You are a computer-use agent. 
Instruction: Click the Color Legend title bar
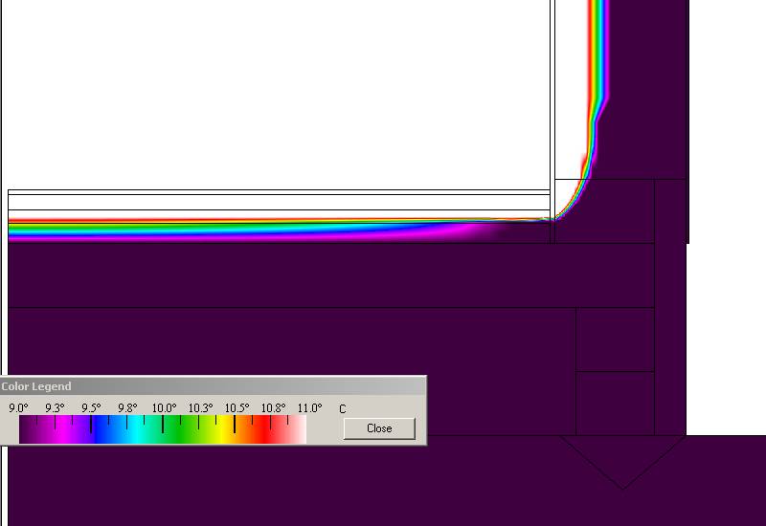click(211, 386)
